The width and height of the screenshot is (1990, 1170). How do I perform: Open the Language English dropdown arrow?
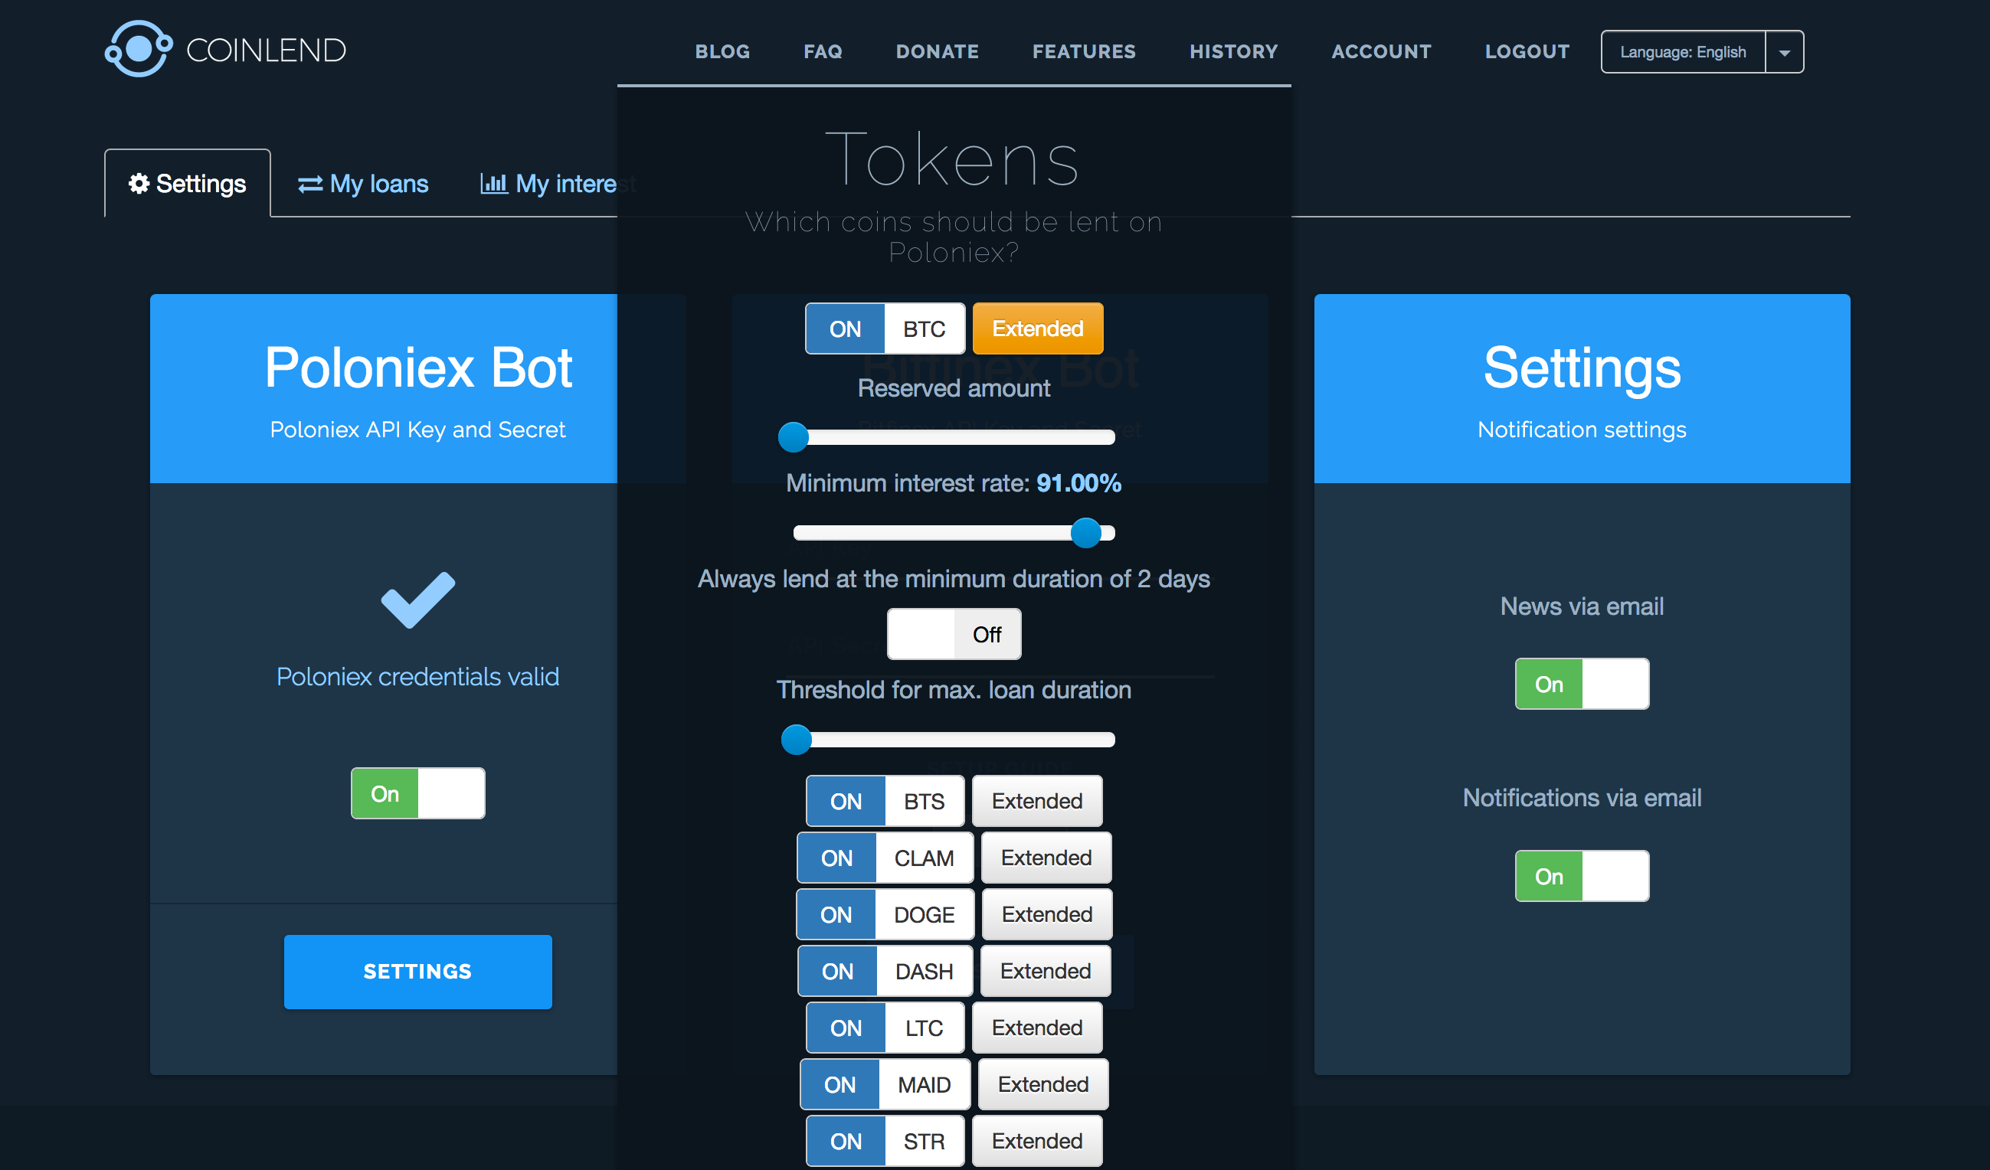tap(1784, 52)
